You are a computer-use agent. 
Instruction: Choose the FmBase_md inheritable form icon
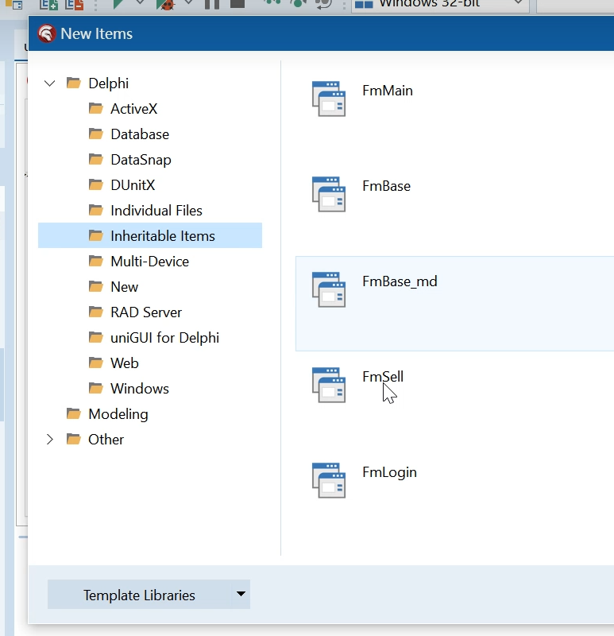[x=329, y=289]
